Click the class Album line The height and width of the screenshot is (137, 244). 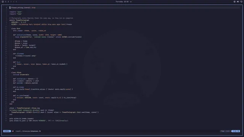click(x=16, y=73)
